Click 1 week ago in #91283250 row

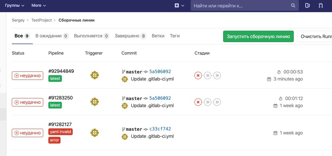(x=291, y=105)
